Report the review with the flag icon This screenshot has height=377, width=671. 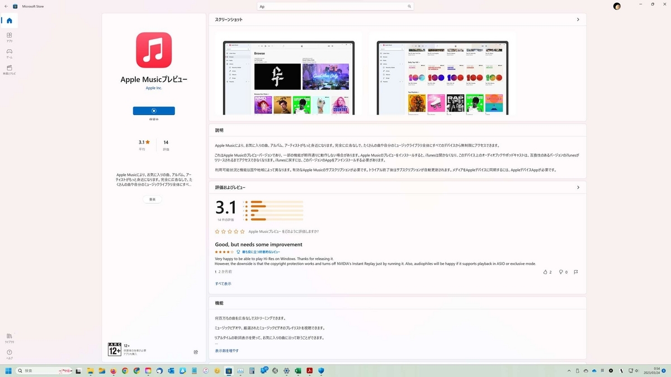pos(575,272)
